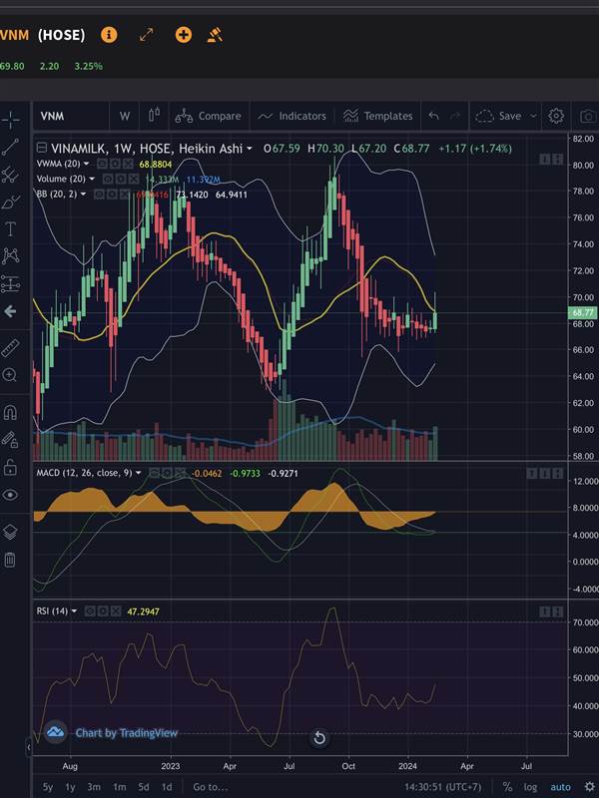
Task: Select the trend line drawing tool
Action: (x=10, y=147)
